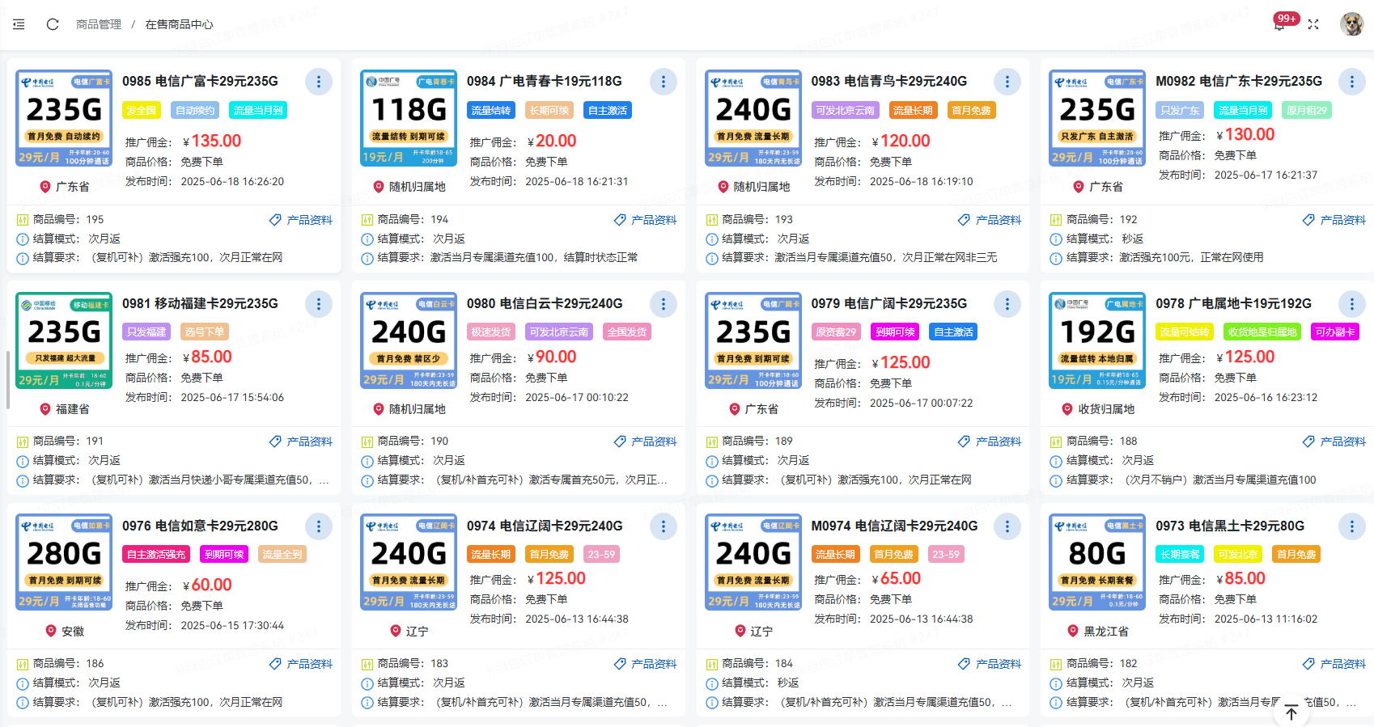The width and height of the screenshot is (1374, 727).
Task: Click info icon beside 结算模式 for product 195
Action: [23, 239]
